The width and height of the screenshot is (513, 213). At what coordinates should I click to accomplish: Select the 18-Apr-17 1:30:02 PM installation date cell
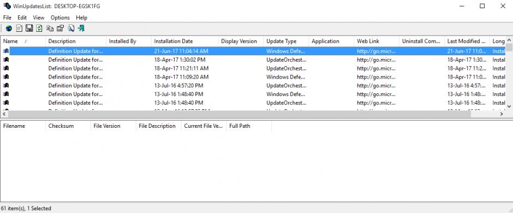coord(180,60)
